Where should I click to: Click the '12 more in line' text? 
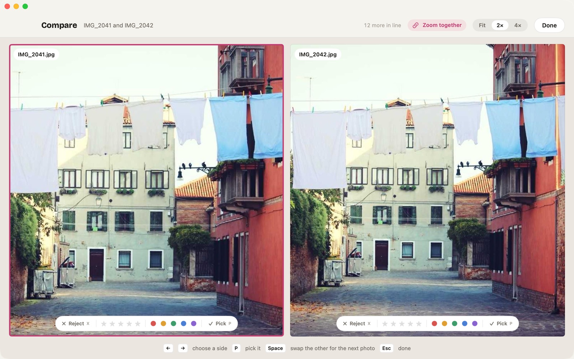(382, 25)
